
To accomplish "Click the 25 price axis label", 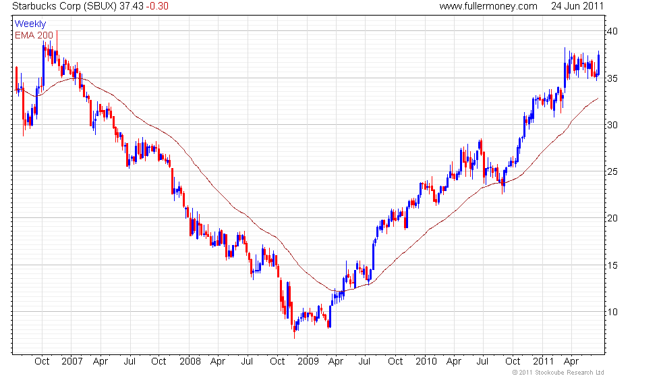I will pyautogui.click(x=611, y=171).
